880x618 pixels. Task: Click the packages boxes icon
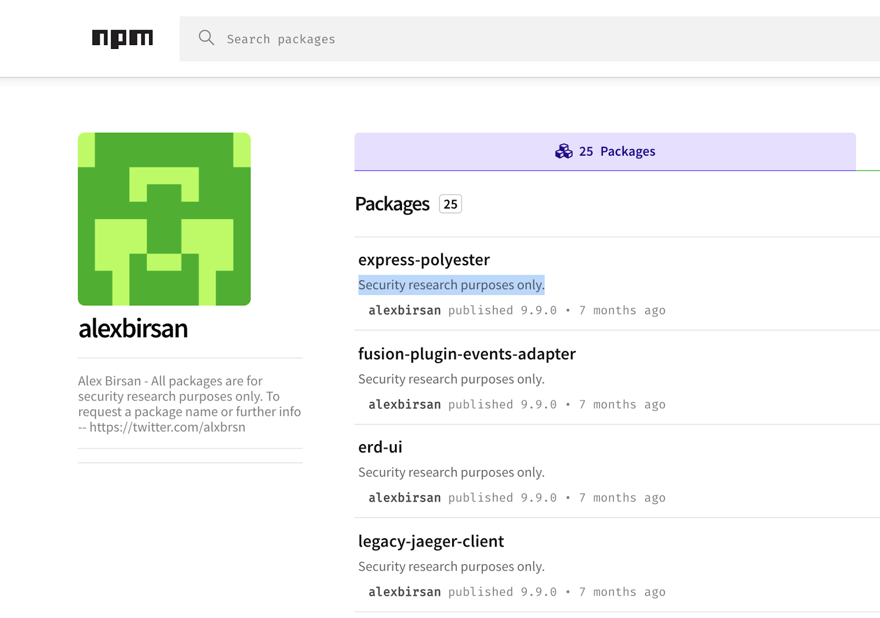pyautogui.click(x=564, y=151)
